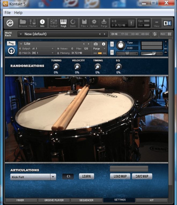Switch to the Groove Player tab

[x=54, y=200]
